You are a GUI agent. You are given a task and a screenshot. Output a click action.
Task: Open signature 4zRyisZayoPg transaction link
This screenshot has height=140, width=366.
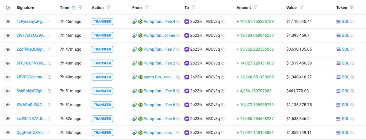[31, 21]
